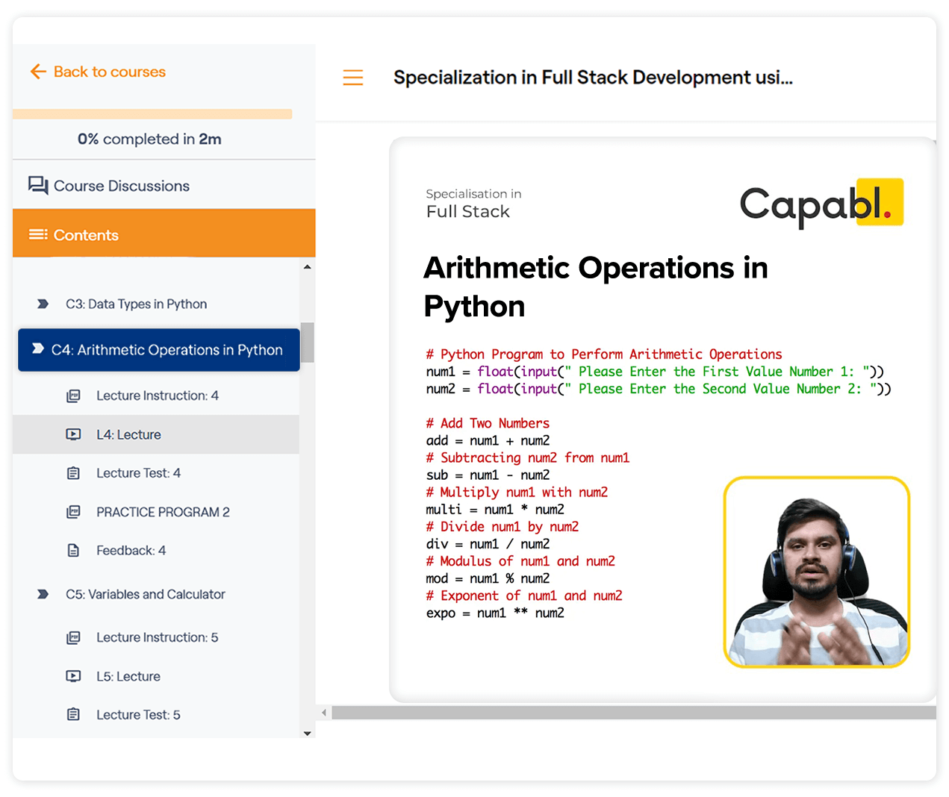Click the PDF icon beside Lecture Instruction: 4
The image size is (949, 797).
73,396
